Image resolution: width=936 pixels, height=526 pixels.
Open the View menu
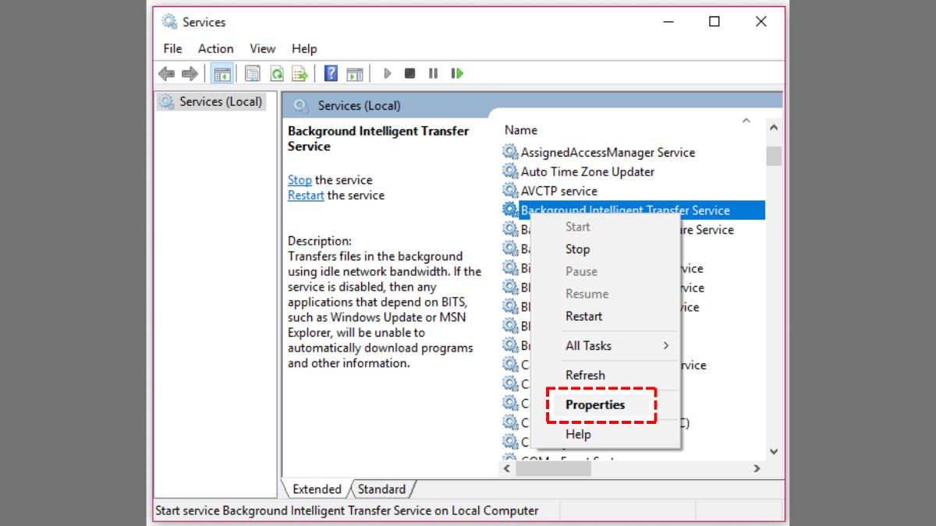coord(263,48)
